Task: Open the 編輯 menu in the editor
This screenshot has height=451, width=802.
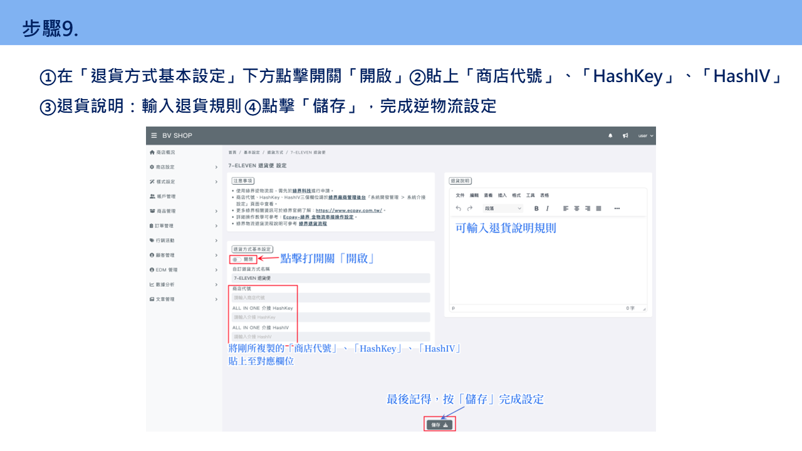Action: [x=474, y=195]
